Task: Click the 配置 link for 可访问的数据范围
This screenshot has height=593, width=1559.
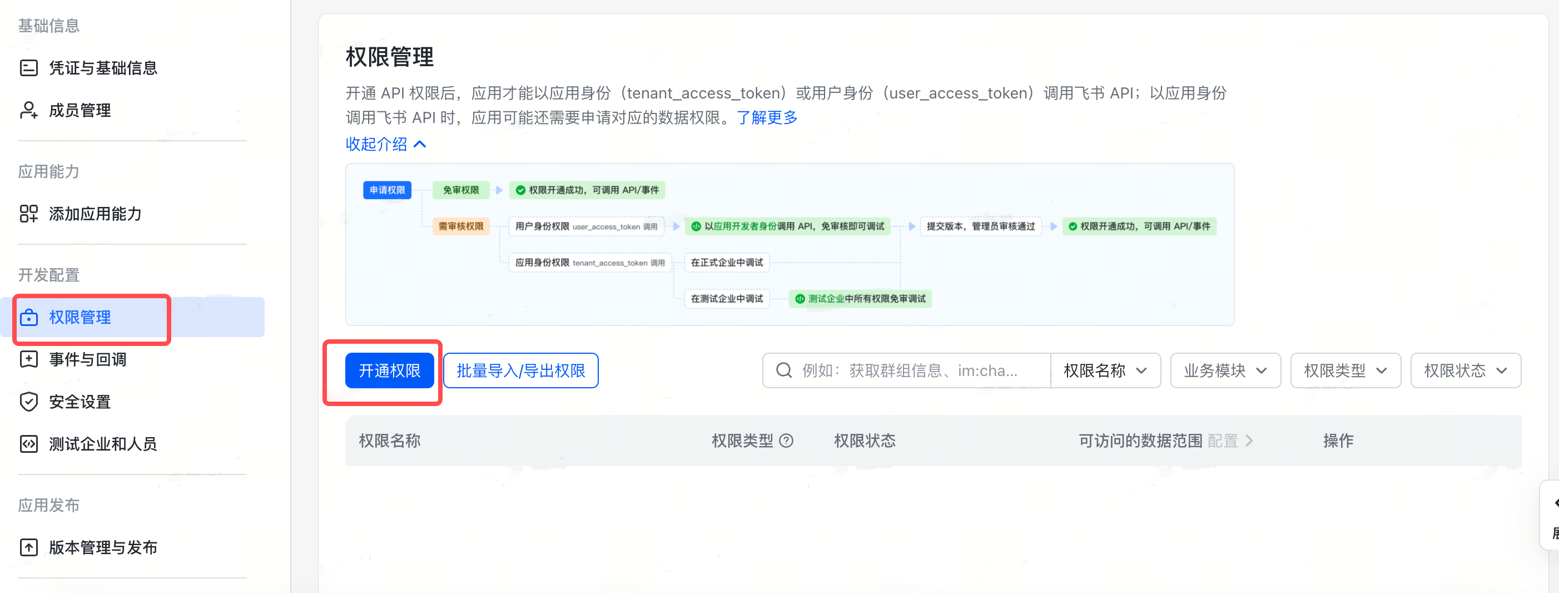Action: coord(1230,441)
